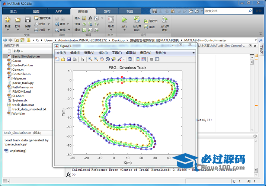Click the 打开 (Open) folder icon

click(x=17, y=20)
